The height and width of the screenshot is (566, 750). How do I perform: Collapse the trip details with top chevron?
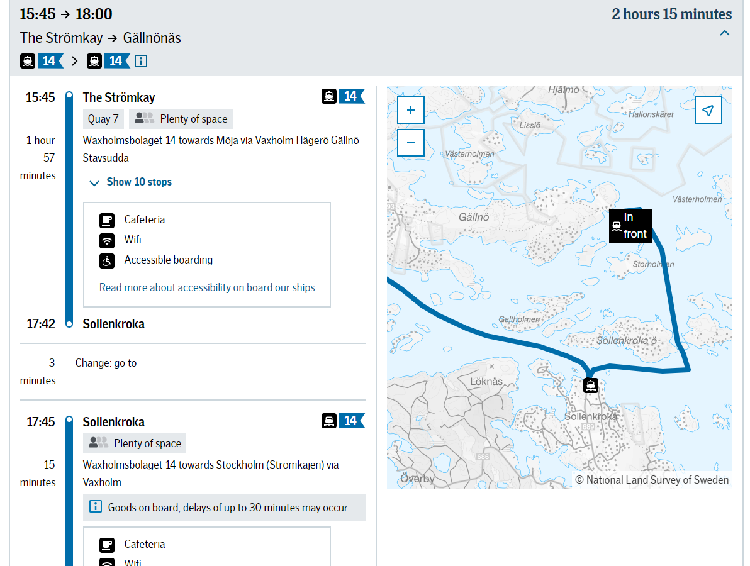[x=725, y=33]
